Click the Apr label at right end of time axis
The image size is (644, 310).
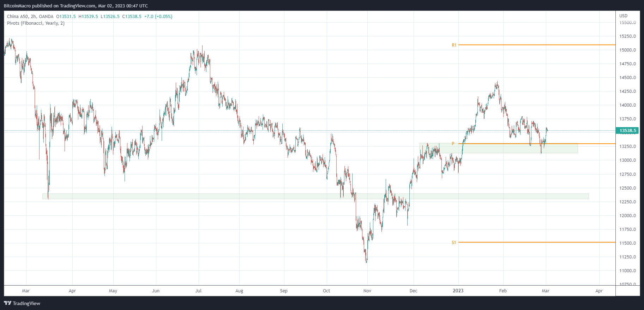pos(599,291)
